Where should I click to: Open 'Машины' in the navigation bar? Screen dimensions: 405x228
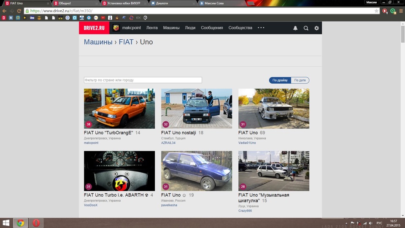[x=171, y=28]
